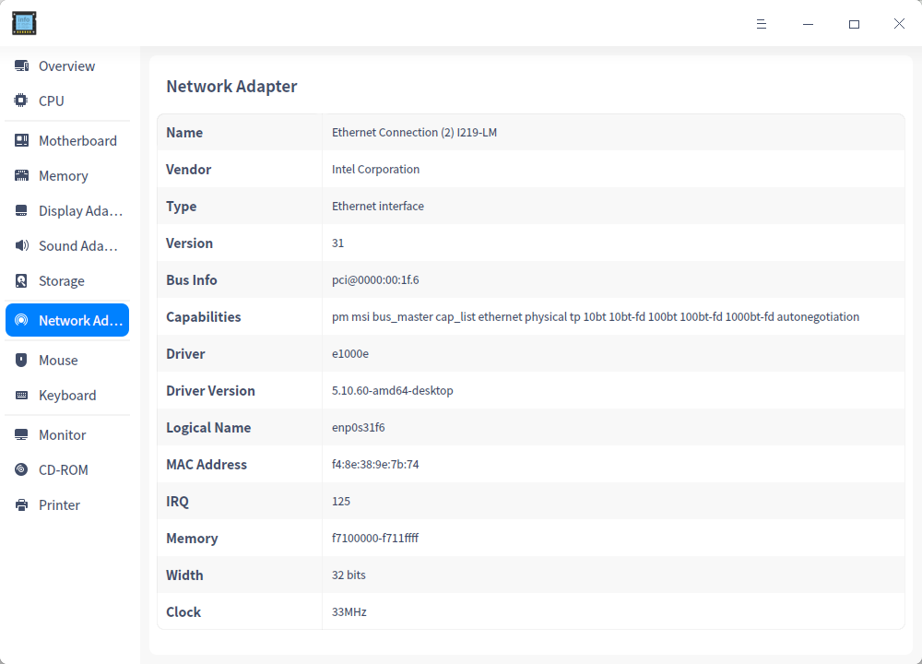Open the CD-ROM disc icon

tap(20, 469)
